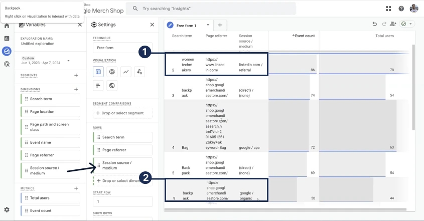Screen dimensions: 424x221
Task: Click the search bar input
Action: click(211, 9)
